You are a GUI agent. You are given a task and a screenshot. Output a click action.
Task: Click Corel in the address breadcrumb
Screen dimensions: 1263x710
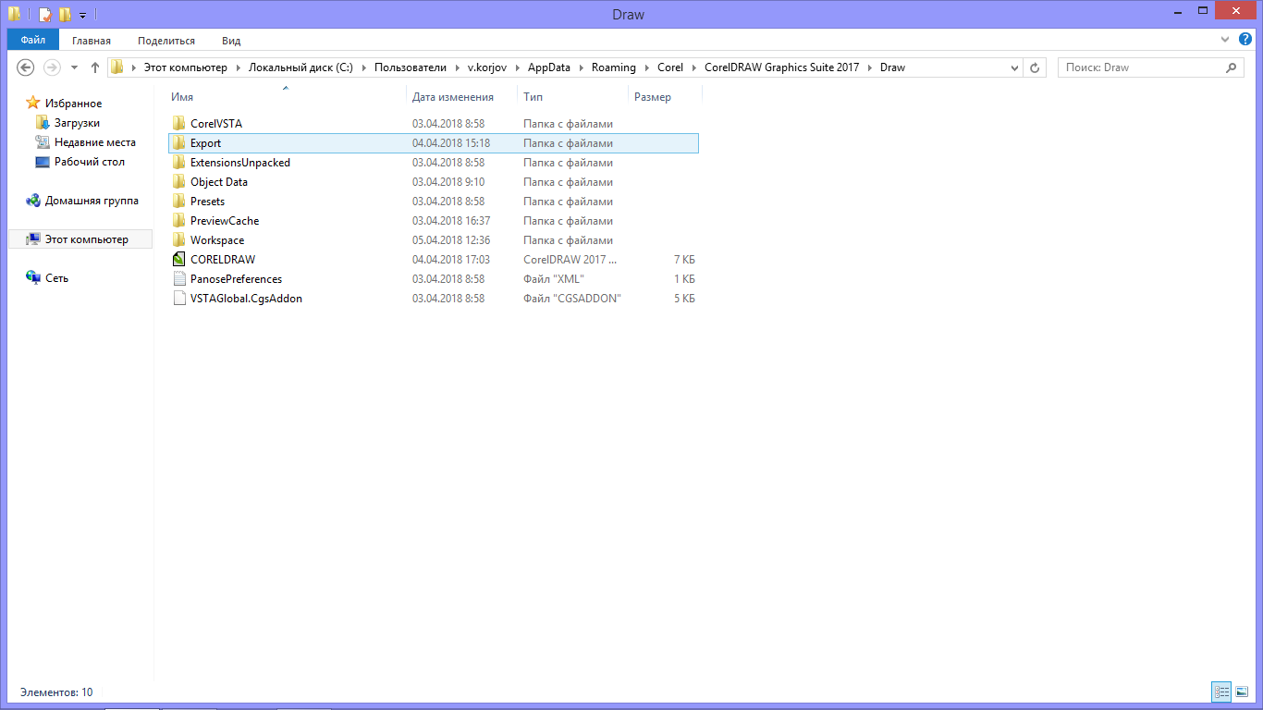click(x=670, y=67)
